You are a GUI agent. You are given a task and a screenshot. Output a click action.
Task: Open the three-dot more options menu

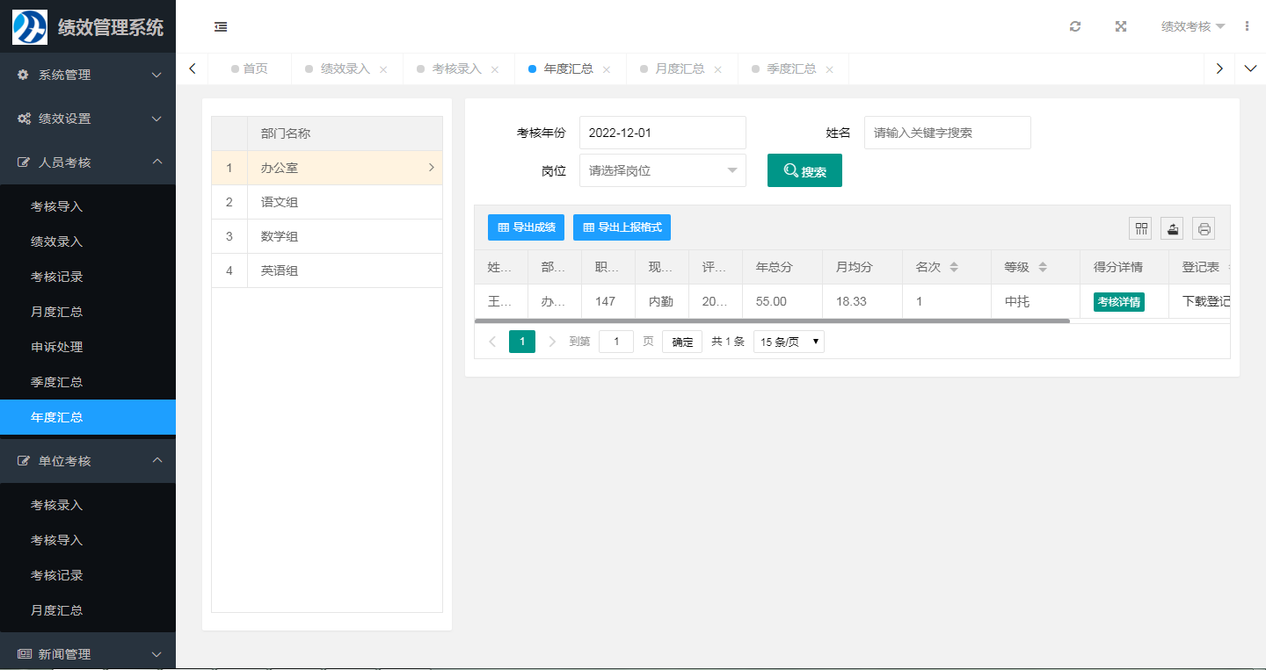click(1247, 26)
